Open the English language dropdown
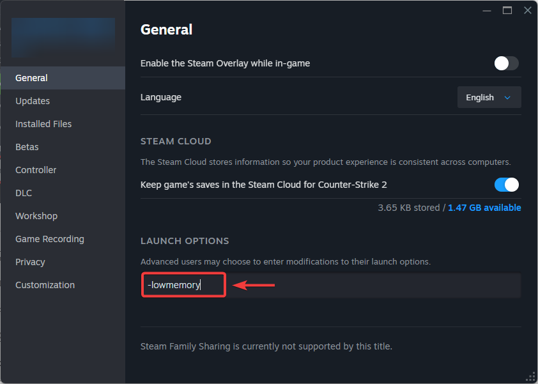Screen dimensions: 538x384 tap(489, 98)
